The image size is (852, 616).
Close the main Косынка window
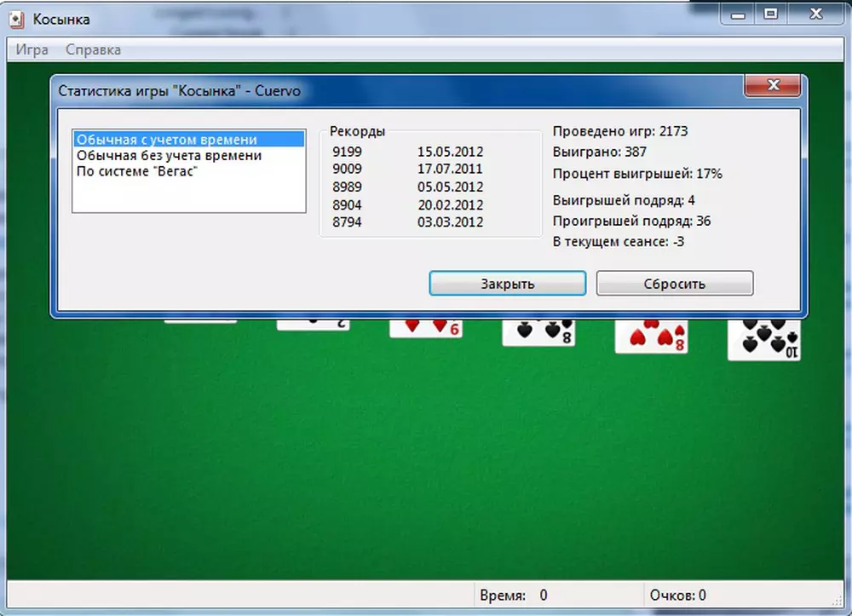point(813,14)
